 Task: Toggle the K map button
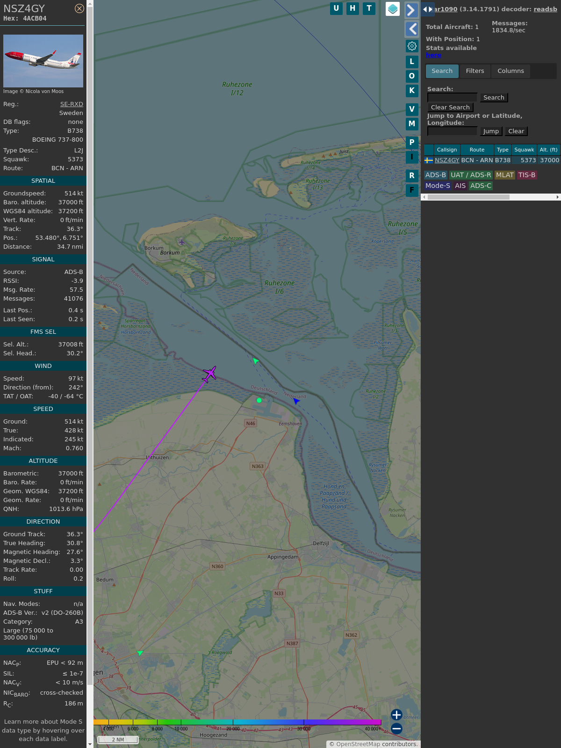pyautogui.click(x=412, y=91)
